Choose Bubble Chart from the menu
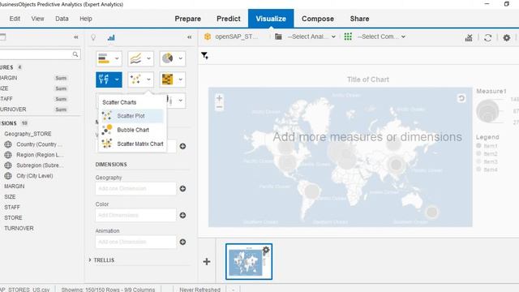The image size is (519, 292). point(132,130)
